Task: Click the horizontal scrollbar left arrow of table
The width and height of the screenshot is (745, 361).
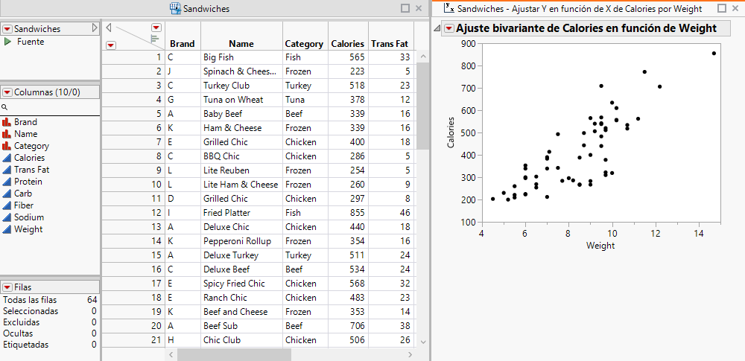Action: click(x=171, y=354)
